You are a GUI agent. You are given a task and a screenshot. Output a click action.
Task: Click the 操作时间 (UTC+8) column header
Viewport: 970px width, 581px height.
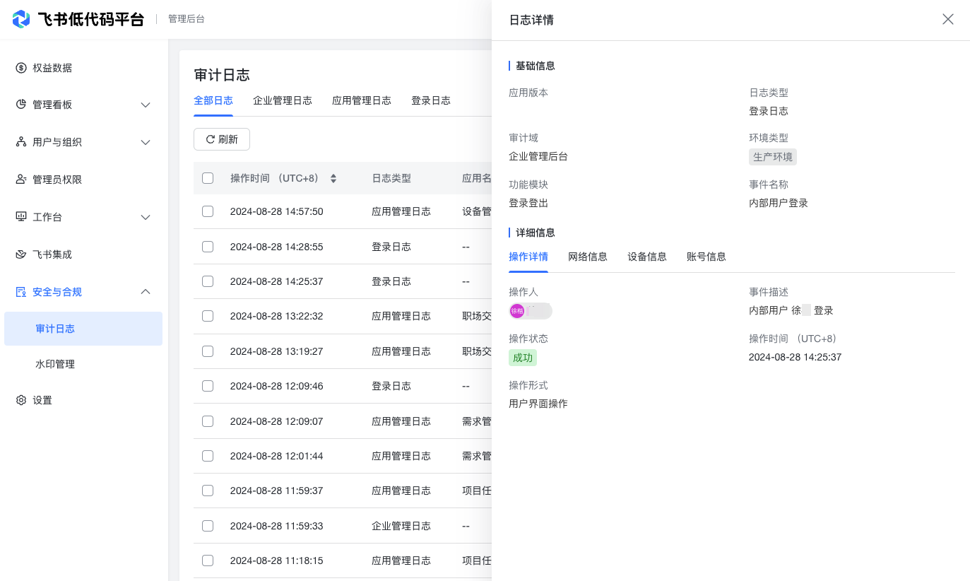pyautogui.click(x=275, y=178)
